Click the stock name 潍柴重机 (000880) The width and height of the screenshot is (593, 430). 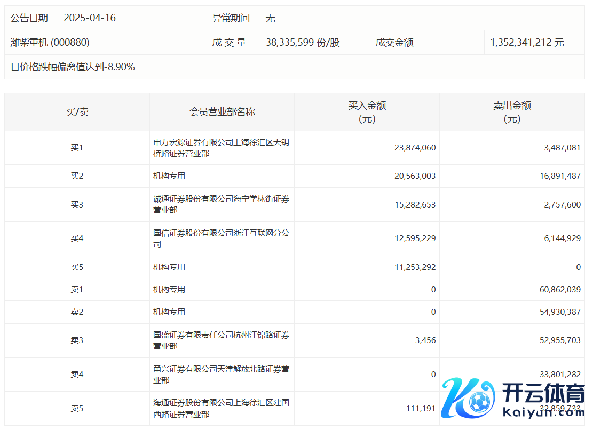click(x=50, y=43)
